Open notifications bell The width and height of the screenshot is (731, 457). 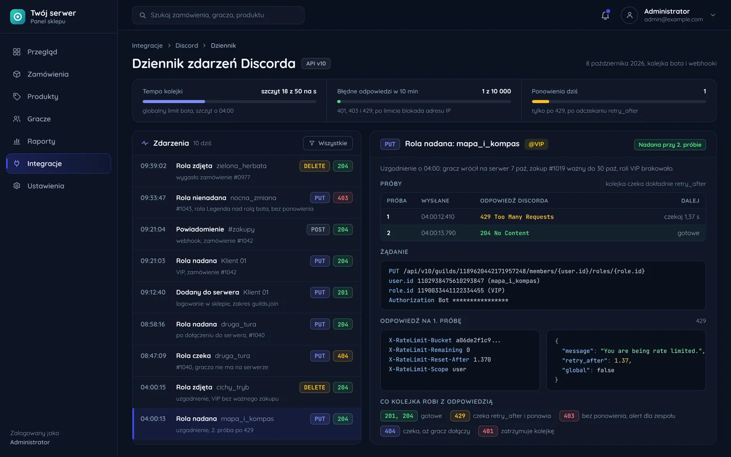tap(605, 15)
